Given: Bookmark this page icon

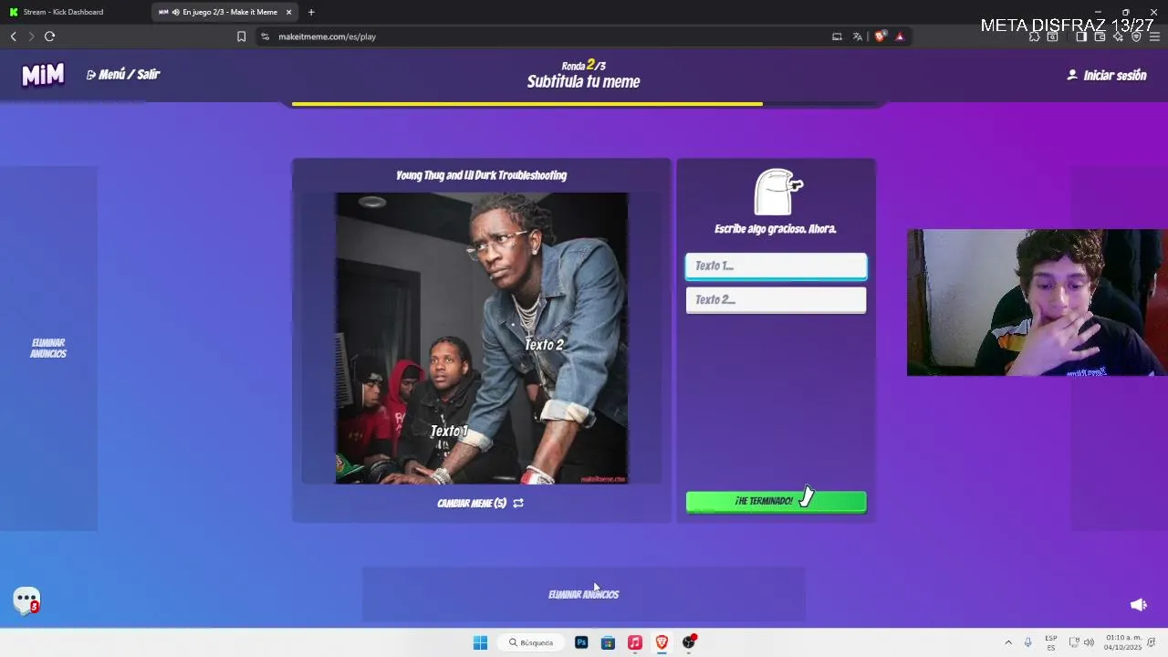Looking at the screenshot, I should pyautogui.click(x=241, y=36).
